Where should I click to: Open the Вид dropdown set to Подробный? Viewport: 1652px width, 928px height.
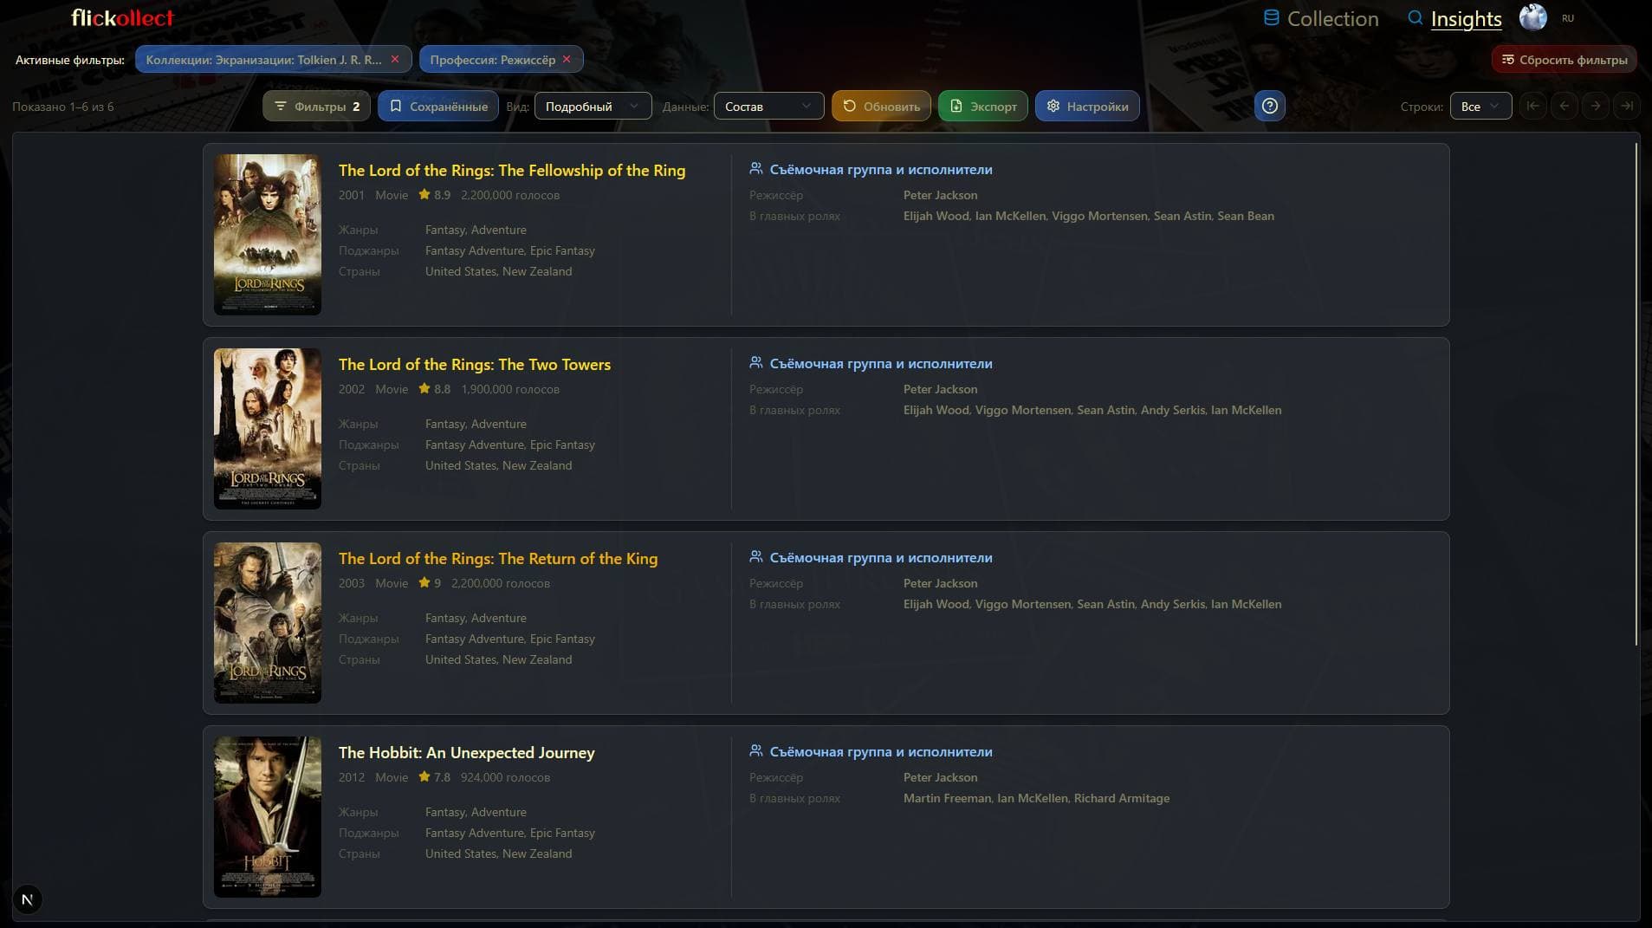tap(593, 107)
